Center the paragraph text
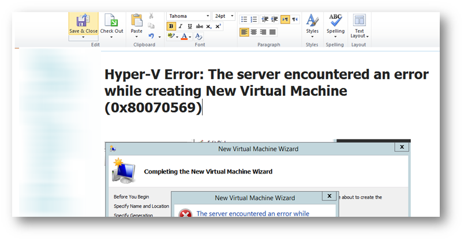This screenshot has width=464, height=241. [253, 32]
